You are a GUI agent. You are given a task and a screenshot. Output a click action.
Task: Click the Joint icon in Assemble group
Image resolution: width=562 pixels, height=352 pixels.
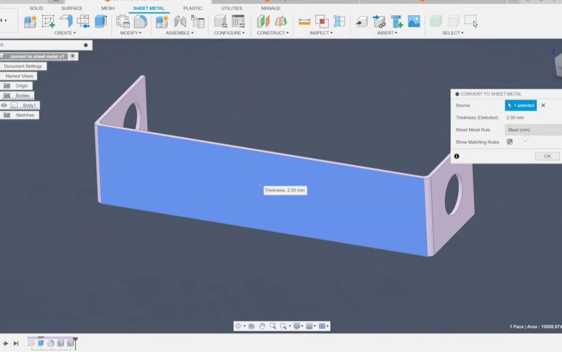point(180,21)
